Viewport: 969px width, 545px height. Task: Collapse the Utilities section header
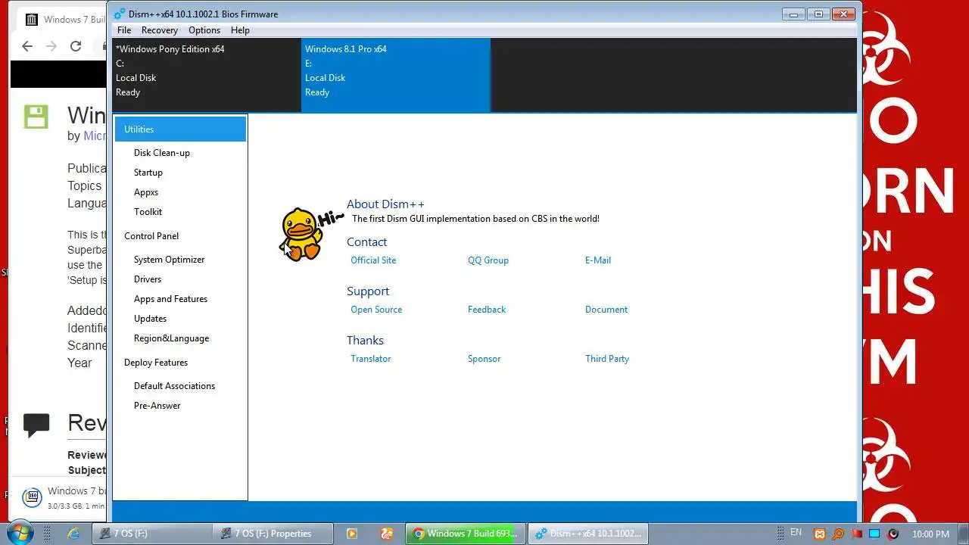point(180,129)
